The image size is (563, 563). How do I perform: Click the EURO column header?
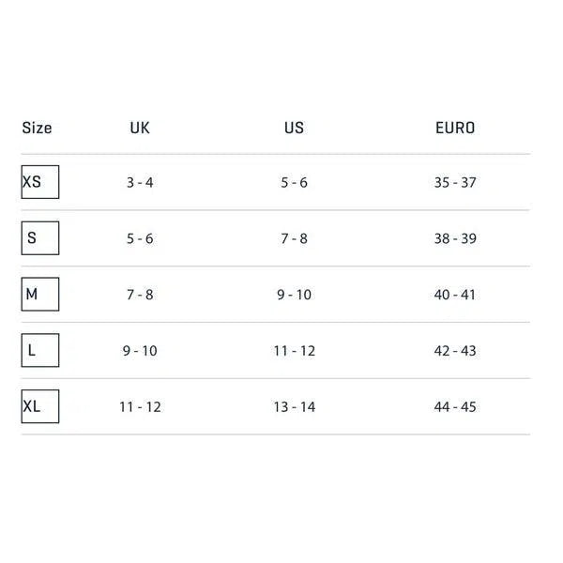click(455, 128)
